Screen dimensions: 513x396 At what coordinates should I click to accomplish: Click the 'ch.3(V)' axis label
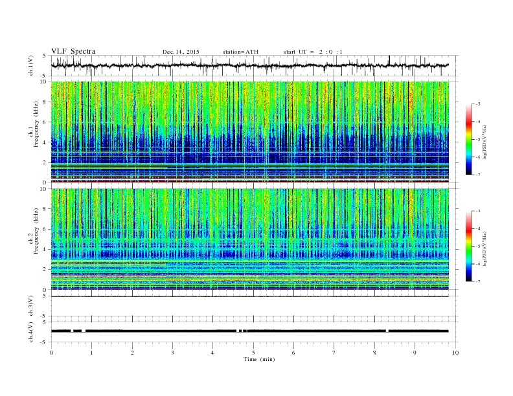click(x=31, y=306)
